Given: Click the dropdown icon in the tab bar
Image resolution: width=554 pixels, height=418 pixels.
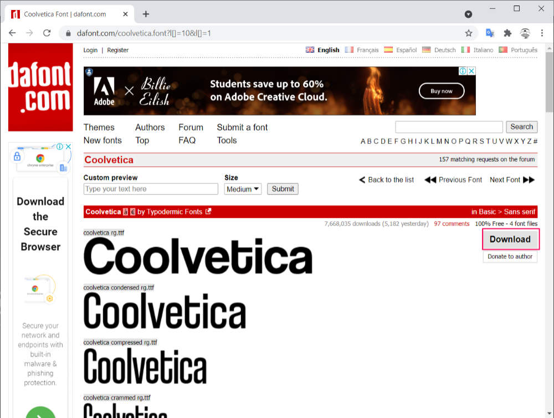Looking at the screenshot, I should 469,14.
